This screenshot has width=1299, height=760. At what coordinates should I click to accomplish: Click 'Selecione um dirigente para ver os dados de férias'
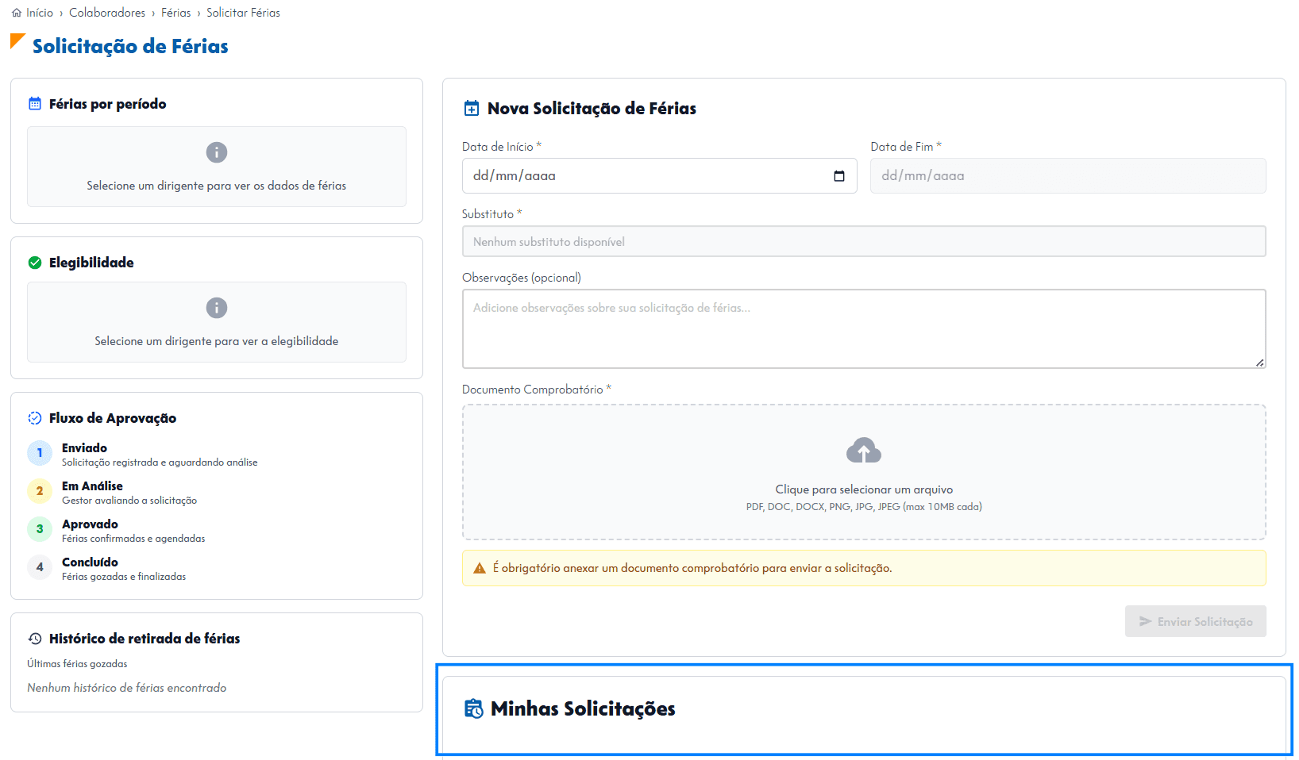pyautogui.click(x=217, y=186)
